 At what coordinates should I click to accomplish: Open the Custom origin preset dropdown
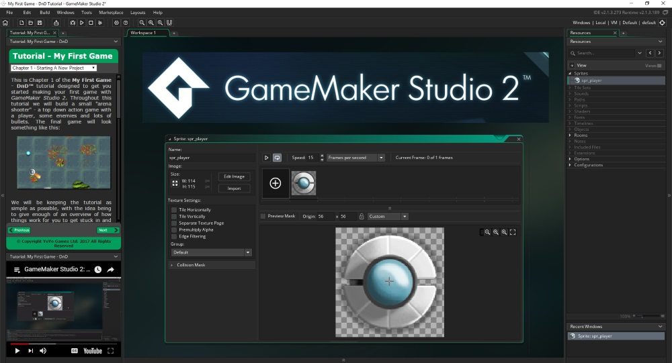pos(388,217)
